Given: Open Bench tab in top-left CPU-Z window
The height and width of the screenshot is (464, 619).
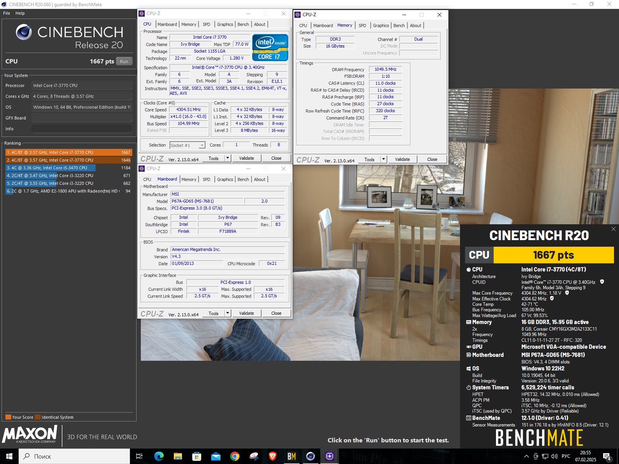Looking at the screenshot, I should (x=243, y=24).
